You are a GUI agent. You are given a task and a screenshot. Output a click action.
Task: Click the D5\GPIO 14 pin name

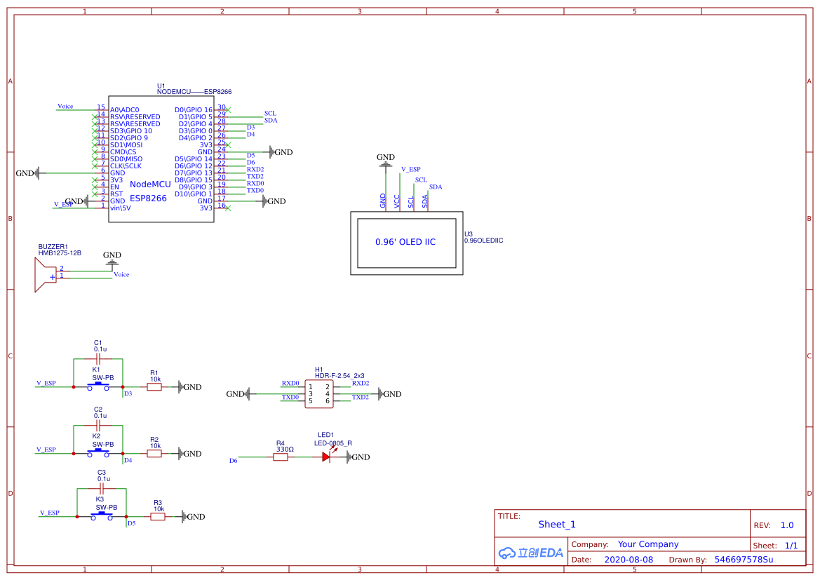(x=194, y=159)
